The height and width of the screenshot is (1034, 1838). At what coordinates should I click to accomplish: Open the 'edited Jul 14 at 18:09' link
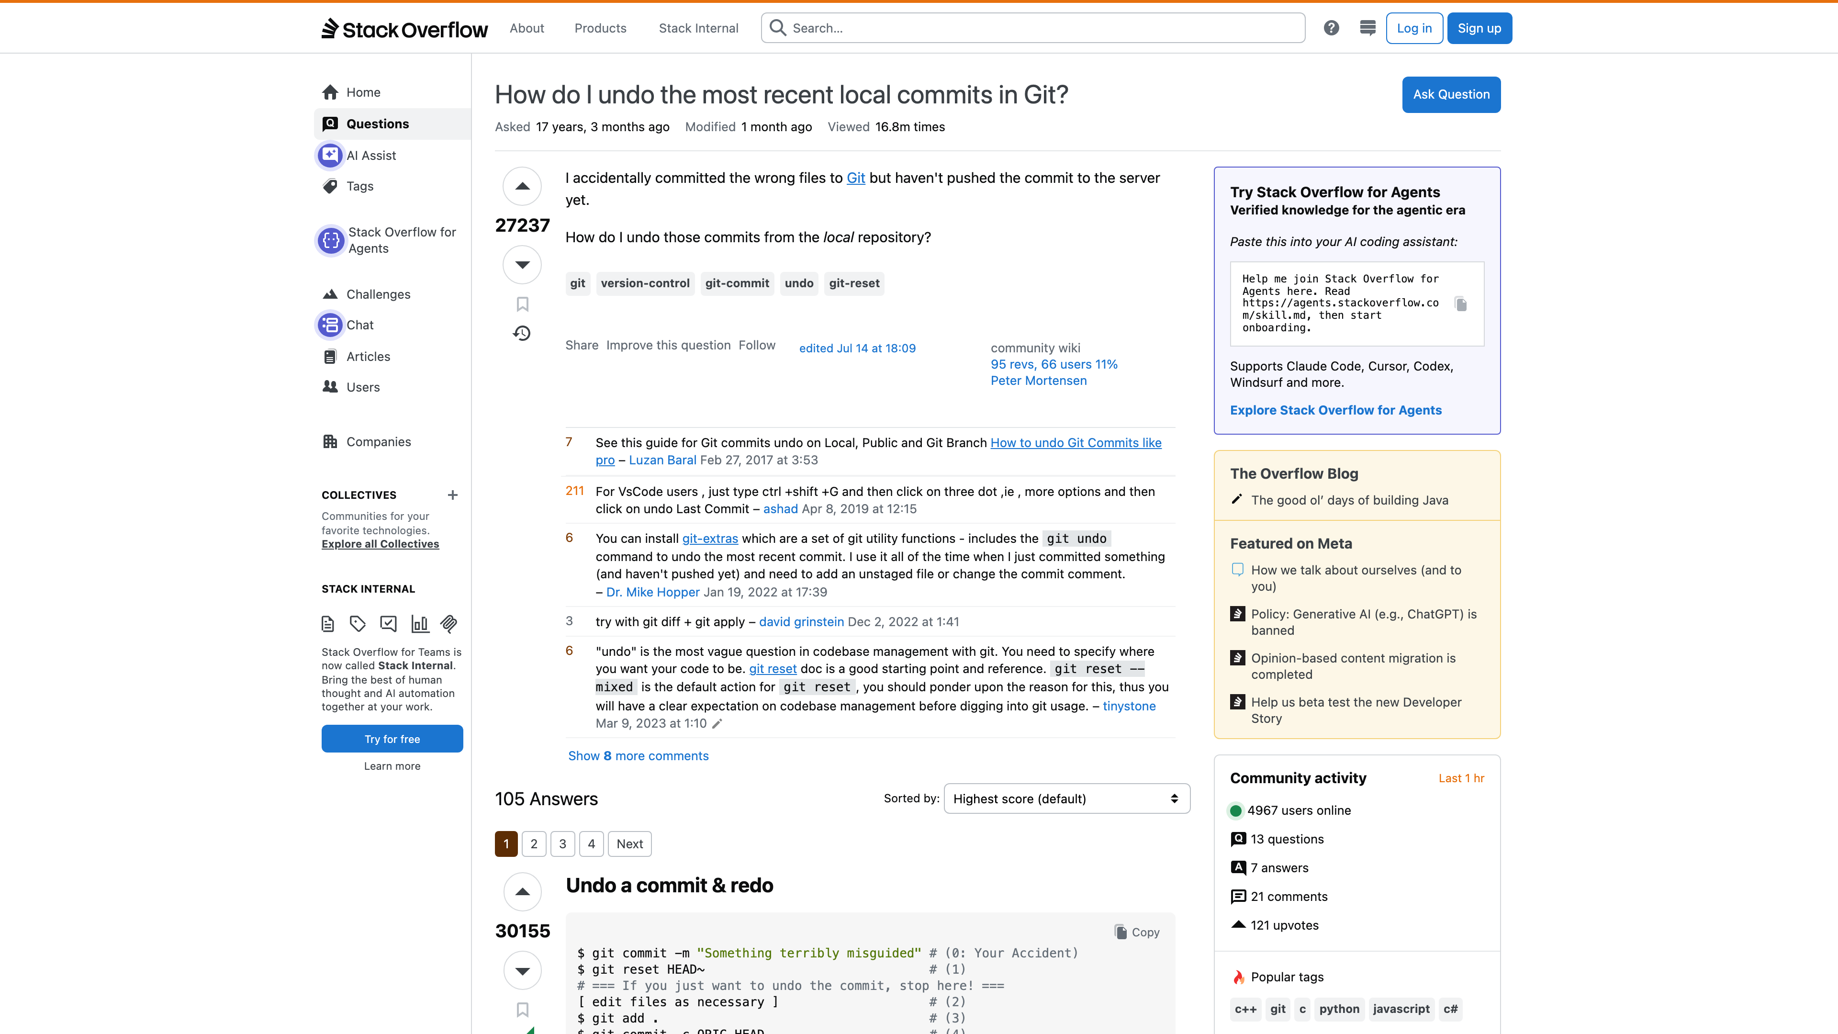[x=857, y=348]
